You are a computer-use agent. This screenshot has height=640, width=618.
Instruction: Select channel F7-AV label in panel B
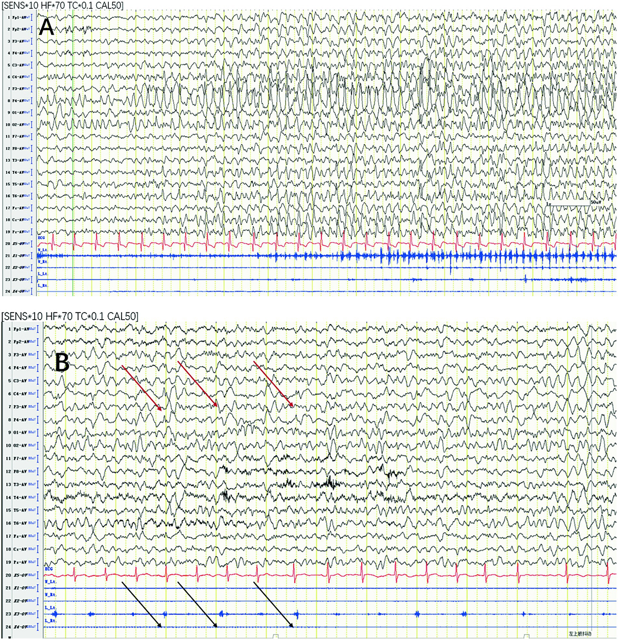point(20,459)
